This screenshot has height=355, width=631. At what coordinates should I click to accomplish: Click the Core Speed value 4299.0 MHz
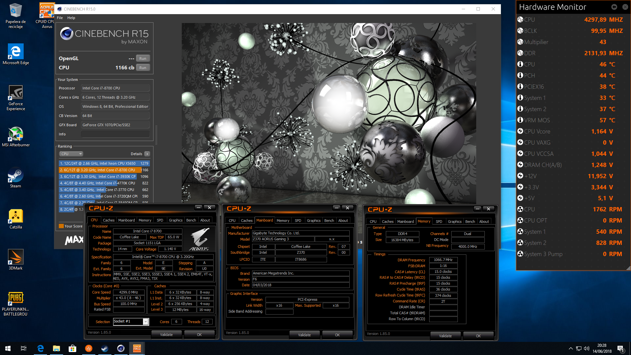pos(129,292)
